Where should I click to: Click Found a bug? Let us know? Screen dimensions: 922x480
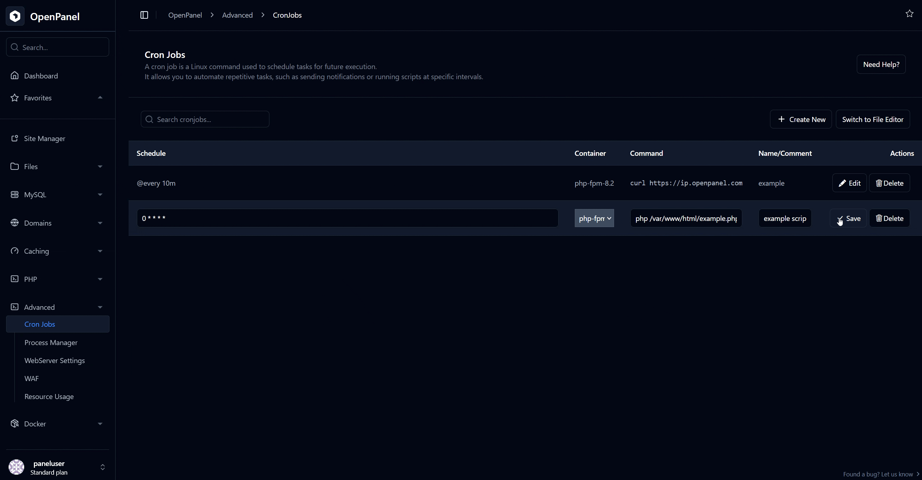(881, 474)
